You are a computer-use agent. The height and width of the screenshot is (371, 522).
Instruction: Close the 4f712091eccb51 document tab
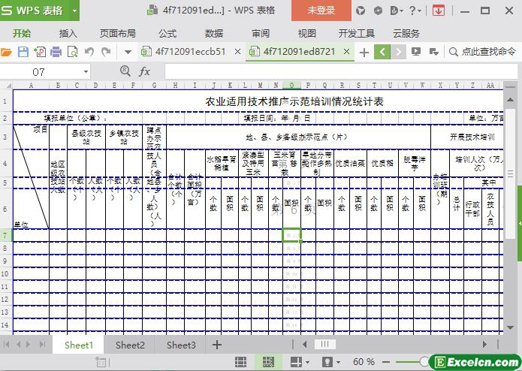pyautogui.click(x=238, y=52)
